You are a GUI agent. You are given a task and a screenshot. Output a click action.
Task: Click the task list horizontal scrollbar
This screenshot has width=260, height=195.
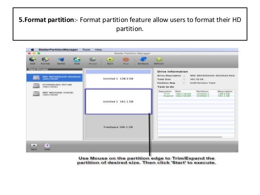(190, 137)
